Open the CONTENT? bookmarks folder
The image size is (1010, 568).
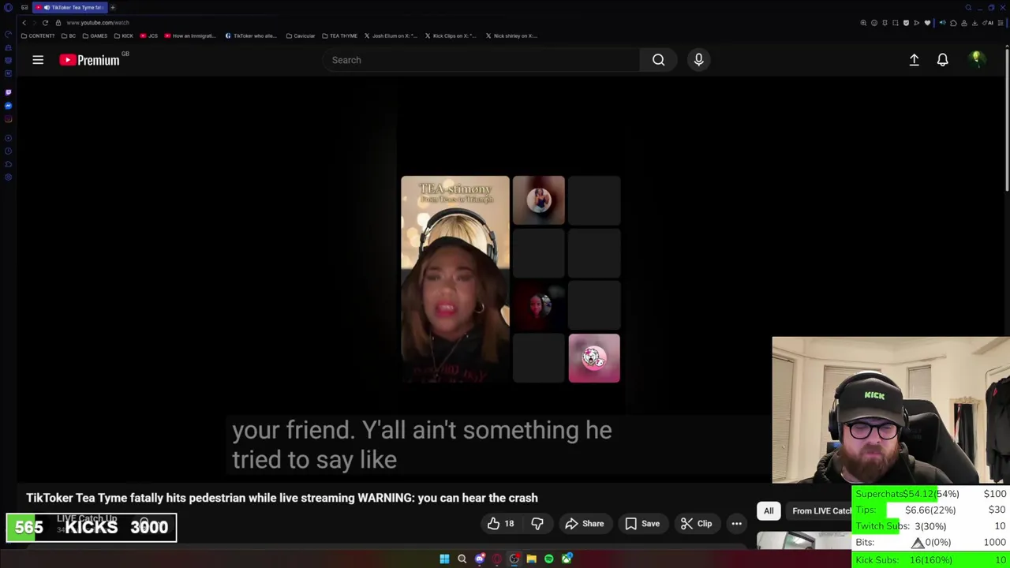[38, 35]
